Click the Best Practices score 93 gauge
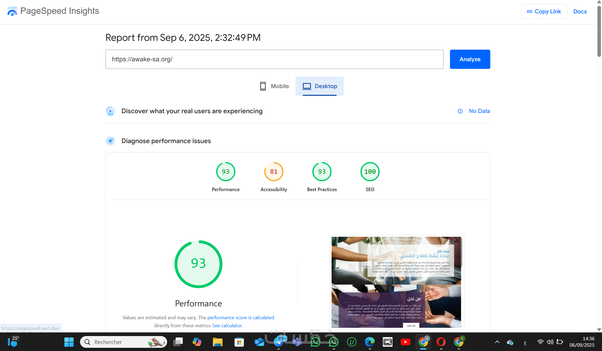Image resolution: width=602 pixels, height=351 pixels. coord(322,172)
